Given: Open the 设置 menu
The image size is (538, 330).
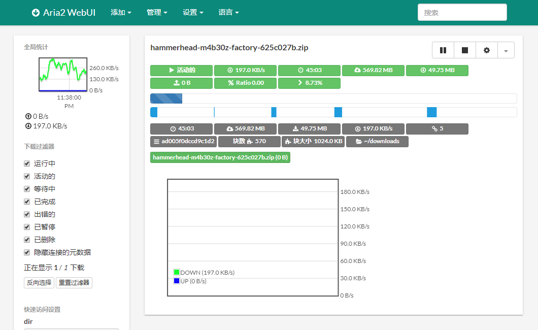Looking at the screenshot, I should [x=192, y=12].
